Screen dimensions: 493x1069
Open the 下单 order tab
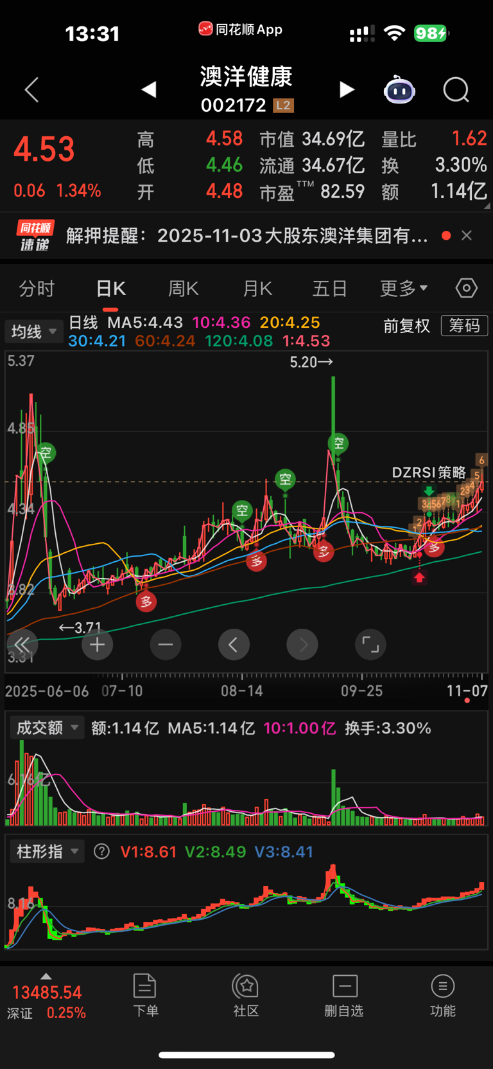[145, 995]
